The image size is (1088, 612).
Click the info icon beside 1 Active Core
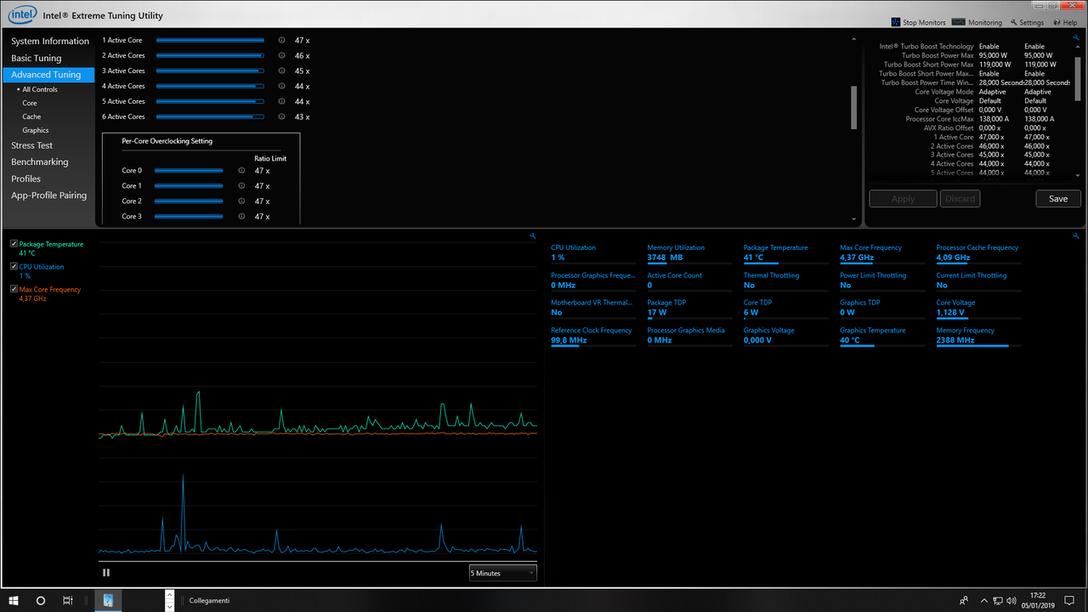pos(280,40)
